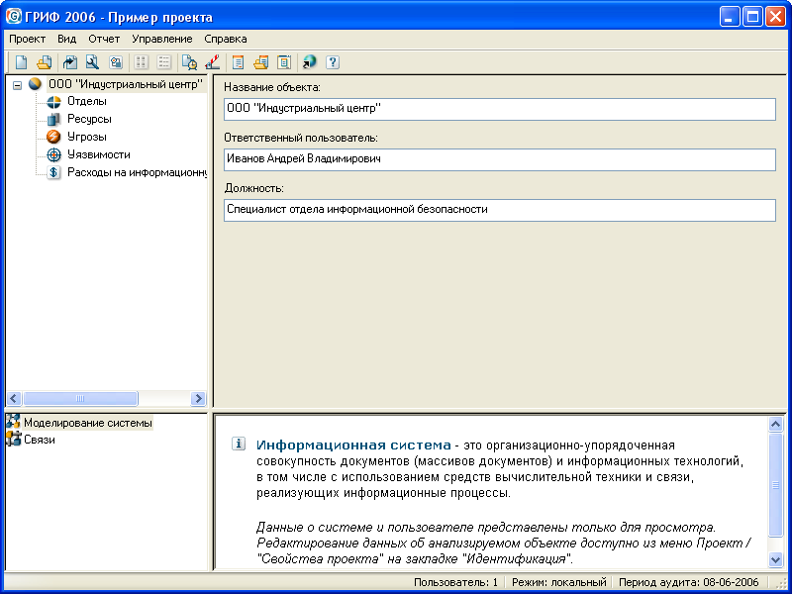Click the Должность input field
This screenshot has height=594, width=792.
(500, 210)
